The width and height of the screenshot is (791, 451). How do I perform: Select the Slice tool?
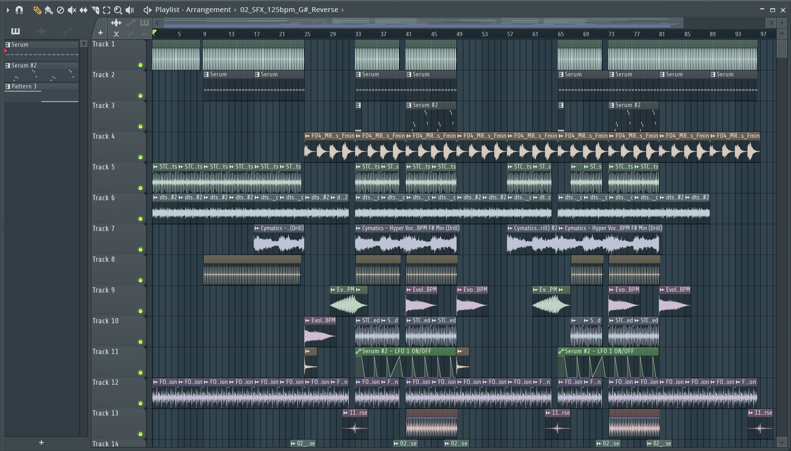95,10
